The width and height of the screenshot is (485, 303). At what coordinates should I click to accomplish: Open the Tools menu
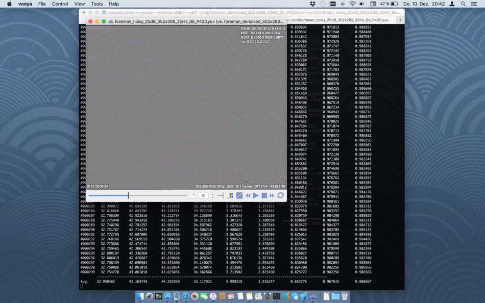[97, 4]
